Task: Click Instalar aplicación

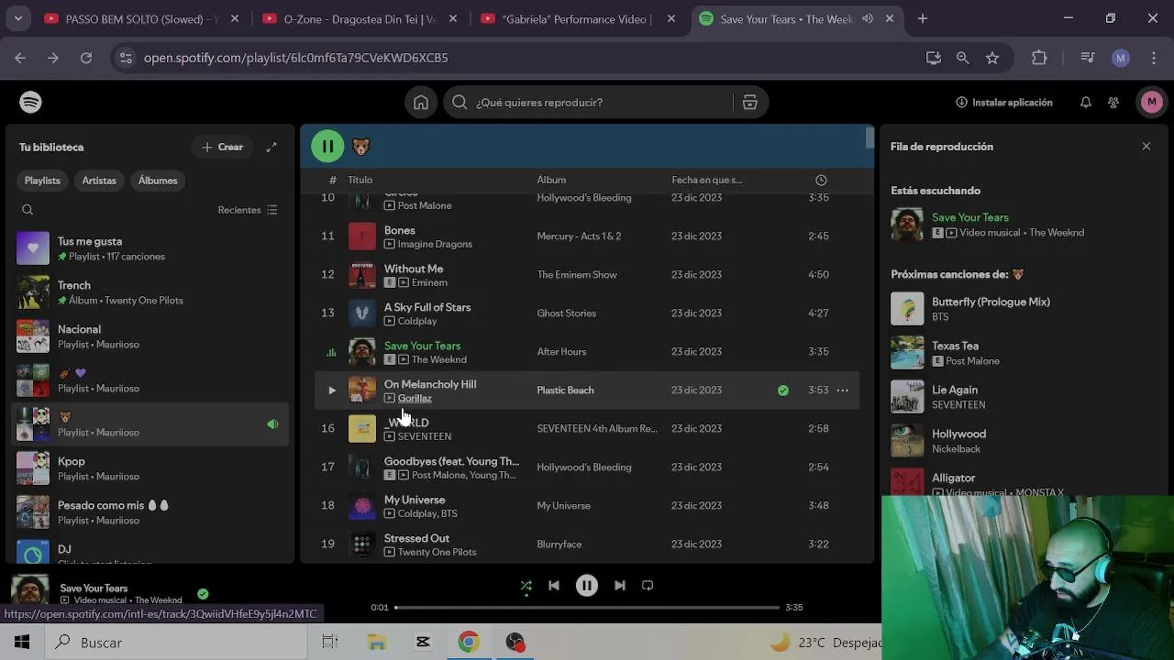Action: pyautogui.click(x=1004, y=103)
